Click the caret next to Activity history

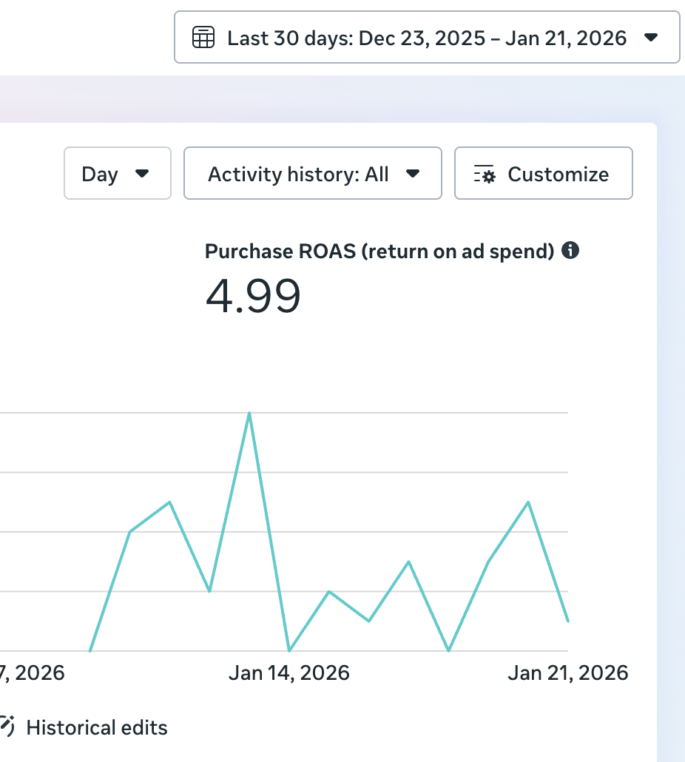point(414,174)
